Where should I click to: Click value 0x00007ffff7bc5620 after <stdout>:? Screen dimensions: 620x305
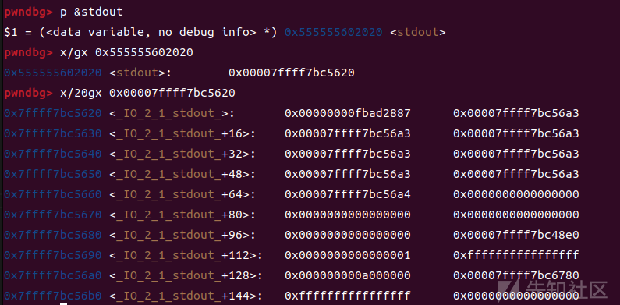[x=292, y=73]
